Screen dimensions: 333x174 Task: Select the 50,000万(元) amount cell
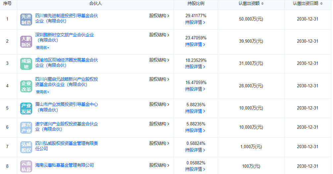(x=251, y=19)
